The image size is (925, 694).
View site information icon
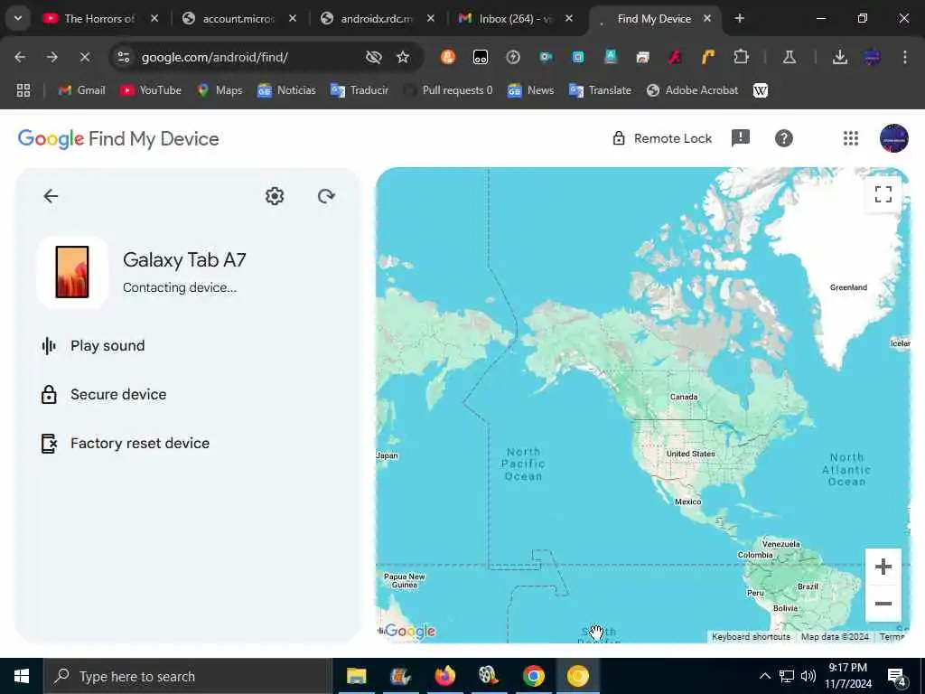123,57
